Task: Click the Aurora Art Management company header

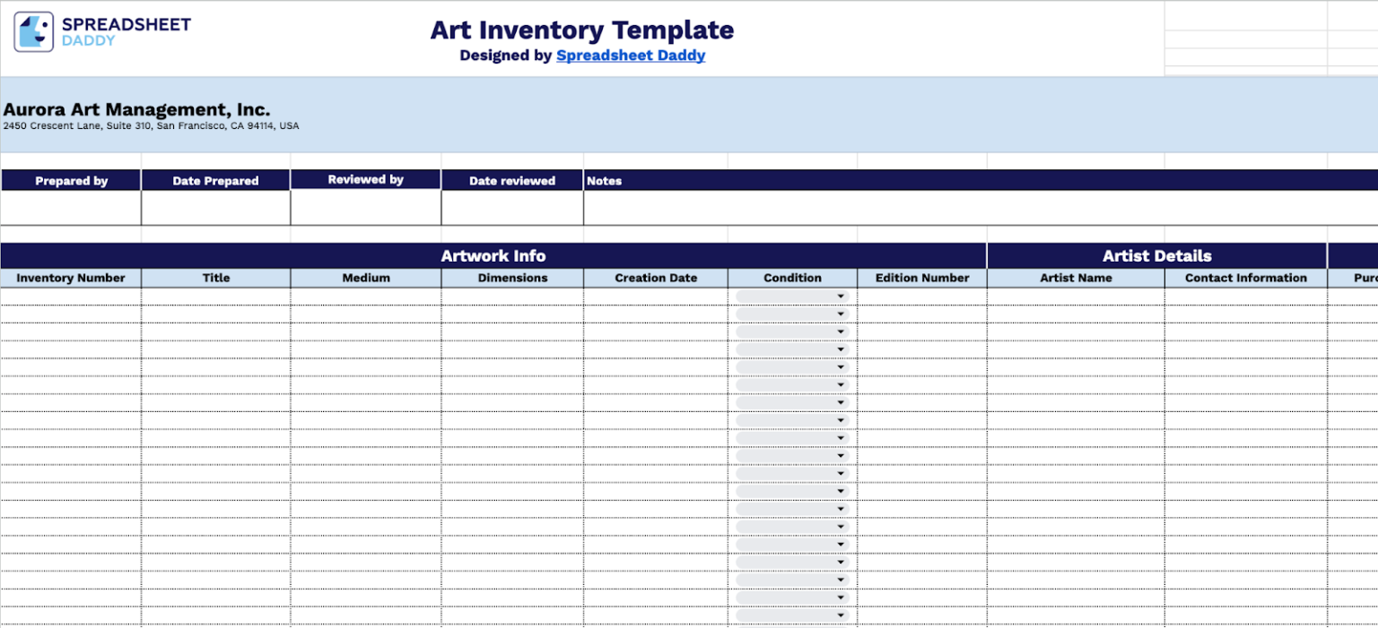Action: tap(136, 109)
